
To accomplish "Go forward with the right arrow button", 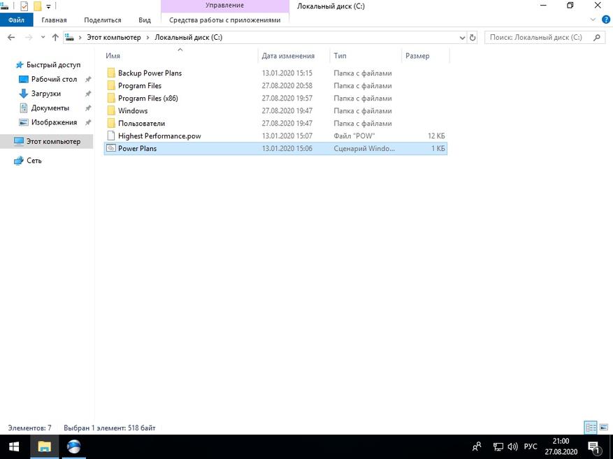I will [x=29, y=38].
